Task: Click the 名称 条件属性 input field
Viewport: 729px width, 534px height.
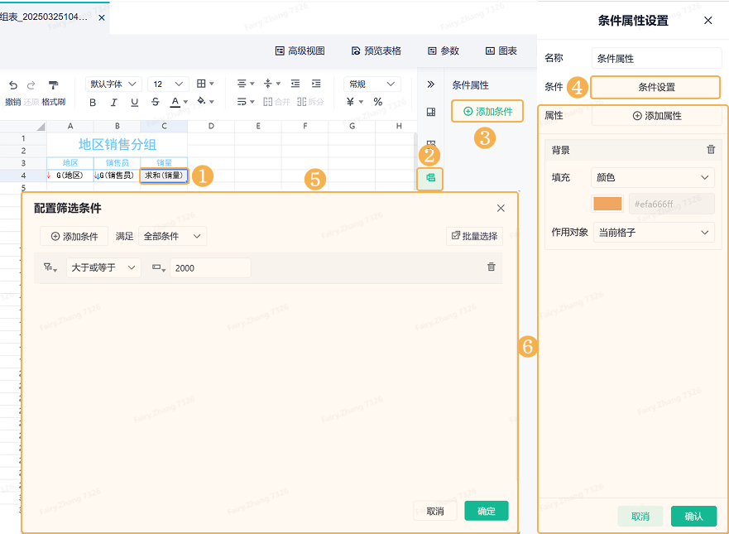Action: 656,59
